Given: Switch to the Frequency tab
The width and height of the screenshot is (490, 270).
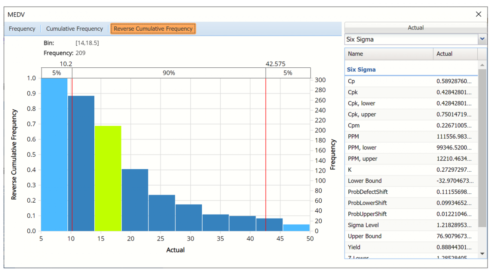Looking at the screenshot, I should (22, 29).
